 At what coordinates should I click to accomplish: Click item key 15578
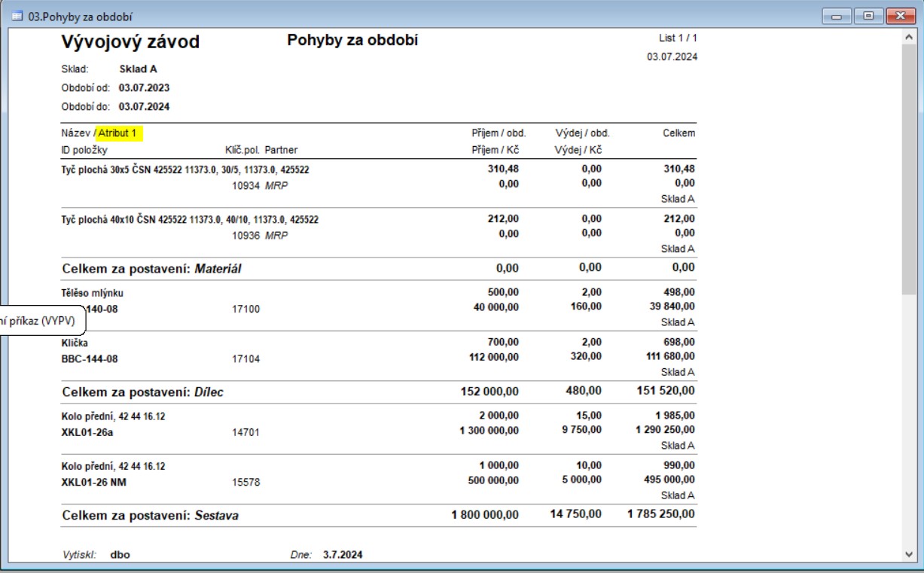(x=246, y=483)
